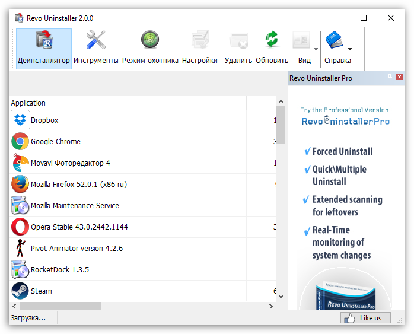Pin the Revo Uninstaller Pro panel
414x334 pixels.
(x=390, y=78)
